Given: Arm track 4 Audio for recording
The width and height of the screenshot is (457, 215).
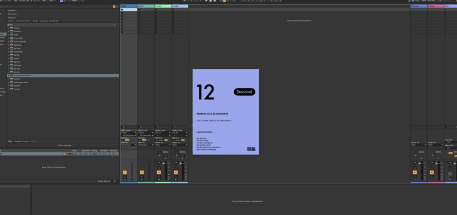Looking at the screenshot, I should point(176,179).
